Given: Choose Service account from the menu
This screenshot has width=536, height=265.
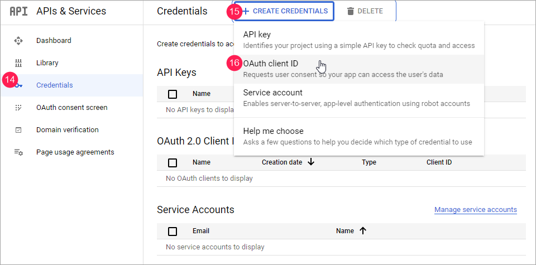Looking at the screenshot, I should coord(273,93).
